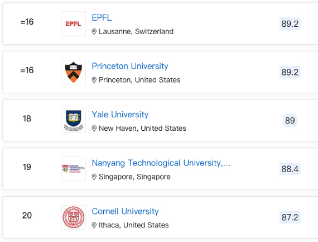Screen dimensions: 318x242
Task: Click the 88.4 score badge for Nanyang
Action: [290, 169]
